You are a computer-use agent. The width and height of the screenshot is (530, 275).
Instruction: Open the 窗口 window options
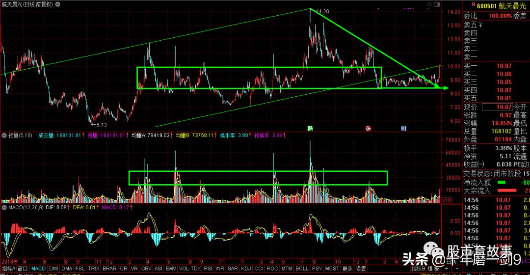tap(23, 269)
